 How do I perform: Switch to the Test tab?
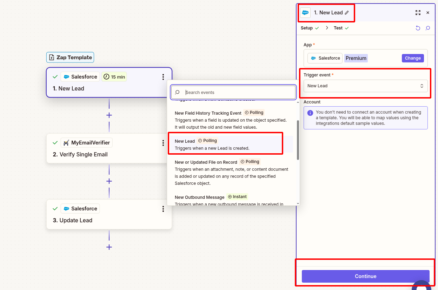pos(338,28)
